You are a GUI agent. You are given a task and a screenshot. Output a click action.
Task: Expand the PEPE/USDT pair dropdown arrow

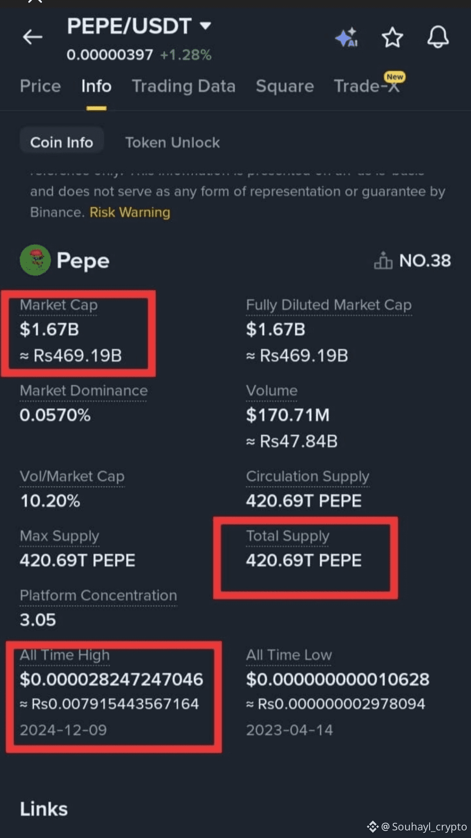(x=205, y=26)
